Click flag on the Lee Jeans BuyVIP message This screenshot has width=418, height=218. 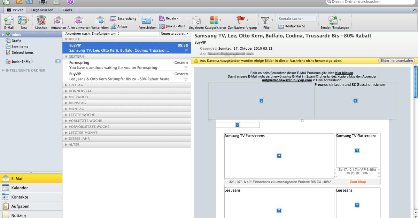coord(186,79)
